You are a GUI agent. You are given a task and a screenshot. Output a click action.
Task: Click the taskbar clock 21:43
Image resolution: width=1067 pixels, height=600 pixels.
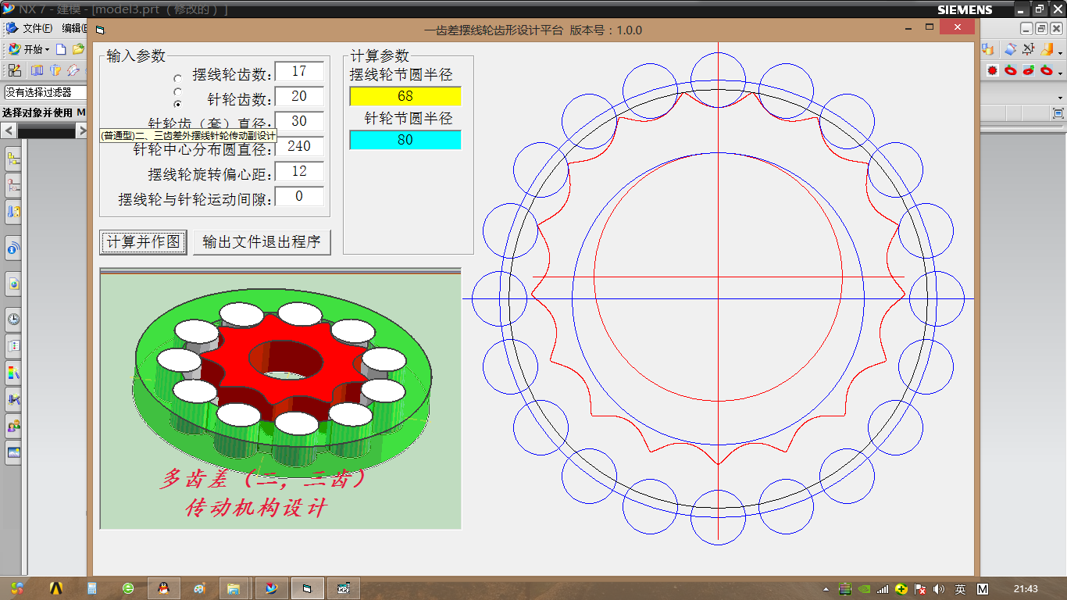pyautogui.click(x=1026, y=589)
